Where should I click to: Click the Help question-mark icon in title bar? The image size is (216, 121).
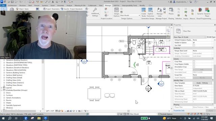point(195,2)
